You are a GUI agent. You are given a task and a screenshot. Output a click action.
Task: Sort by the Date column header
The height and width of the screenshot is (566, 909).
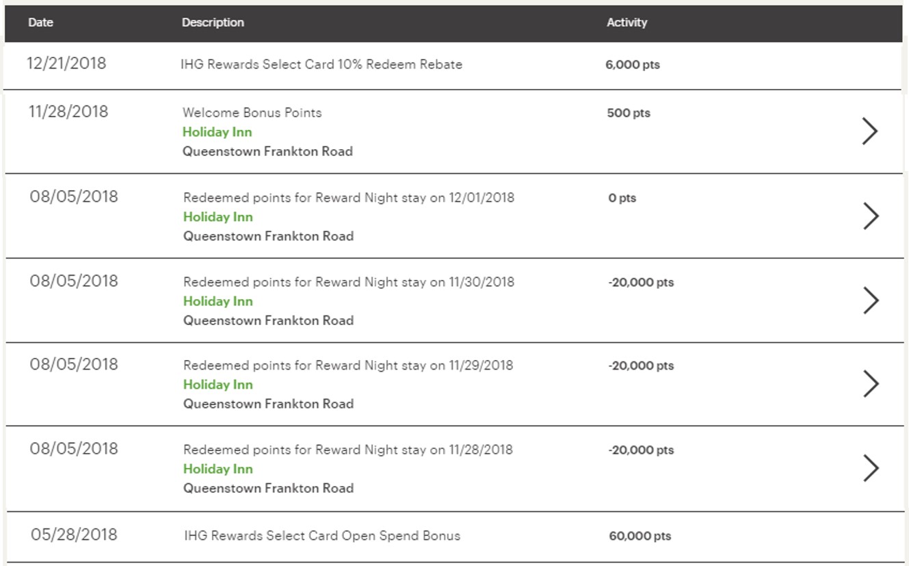click(40, 23)
